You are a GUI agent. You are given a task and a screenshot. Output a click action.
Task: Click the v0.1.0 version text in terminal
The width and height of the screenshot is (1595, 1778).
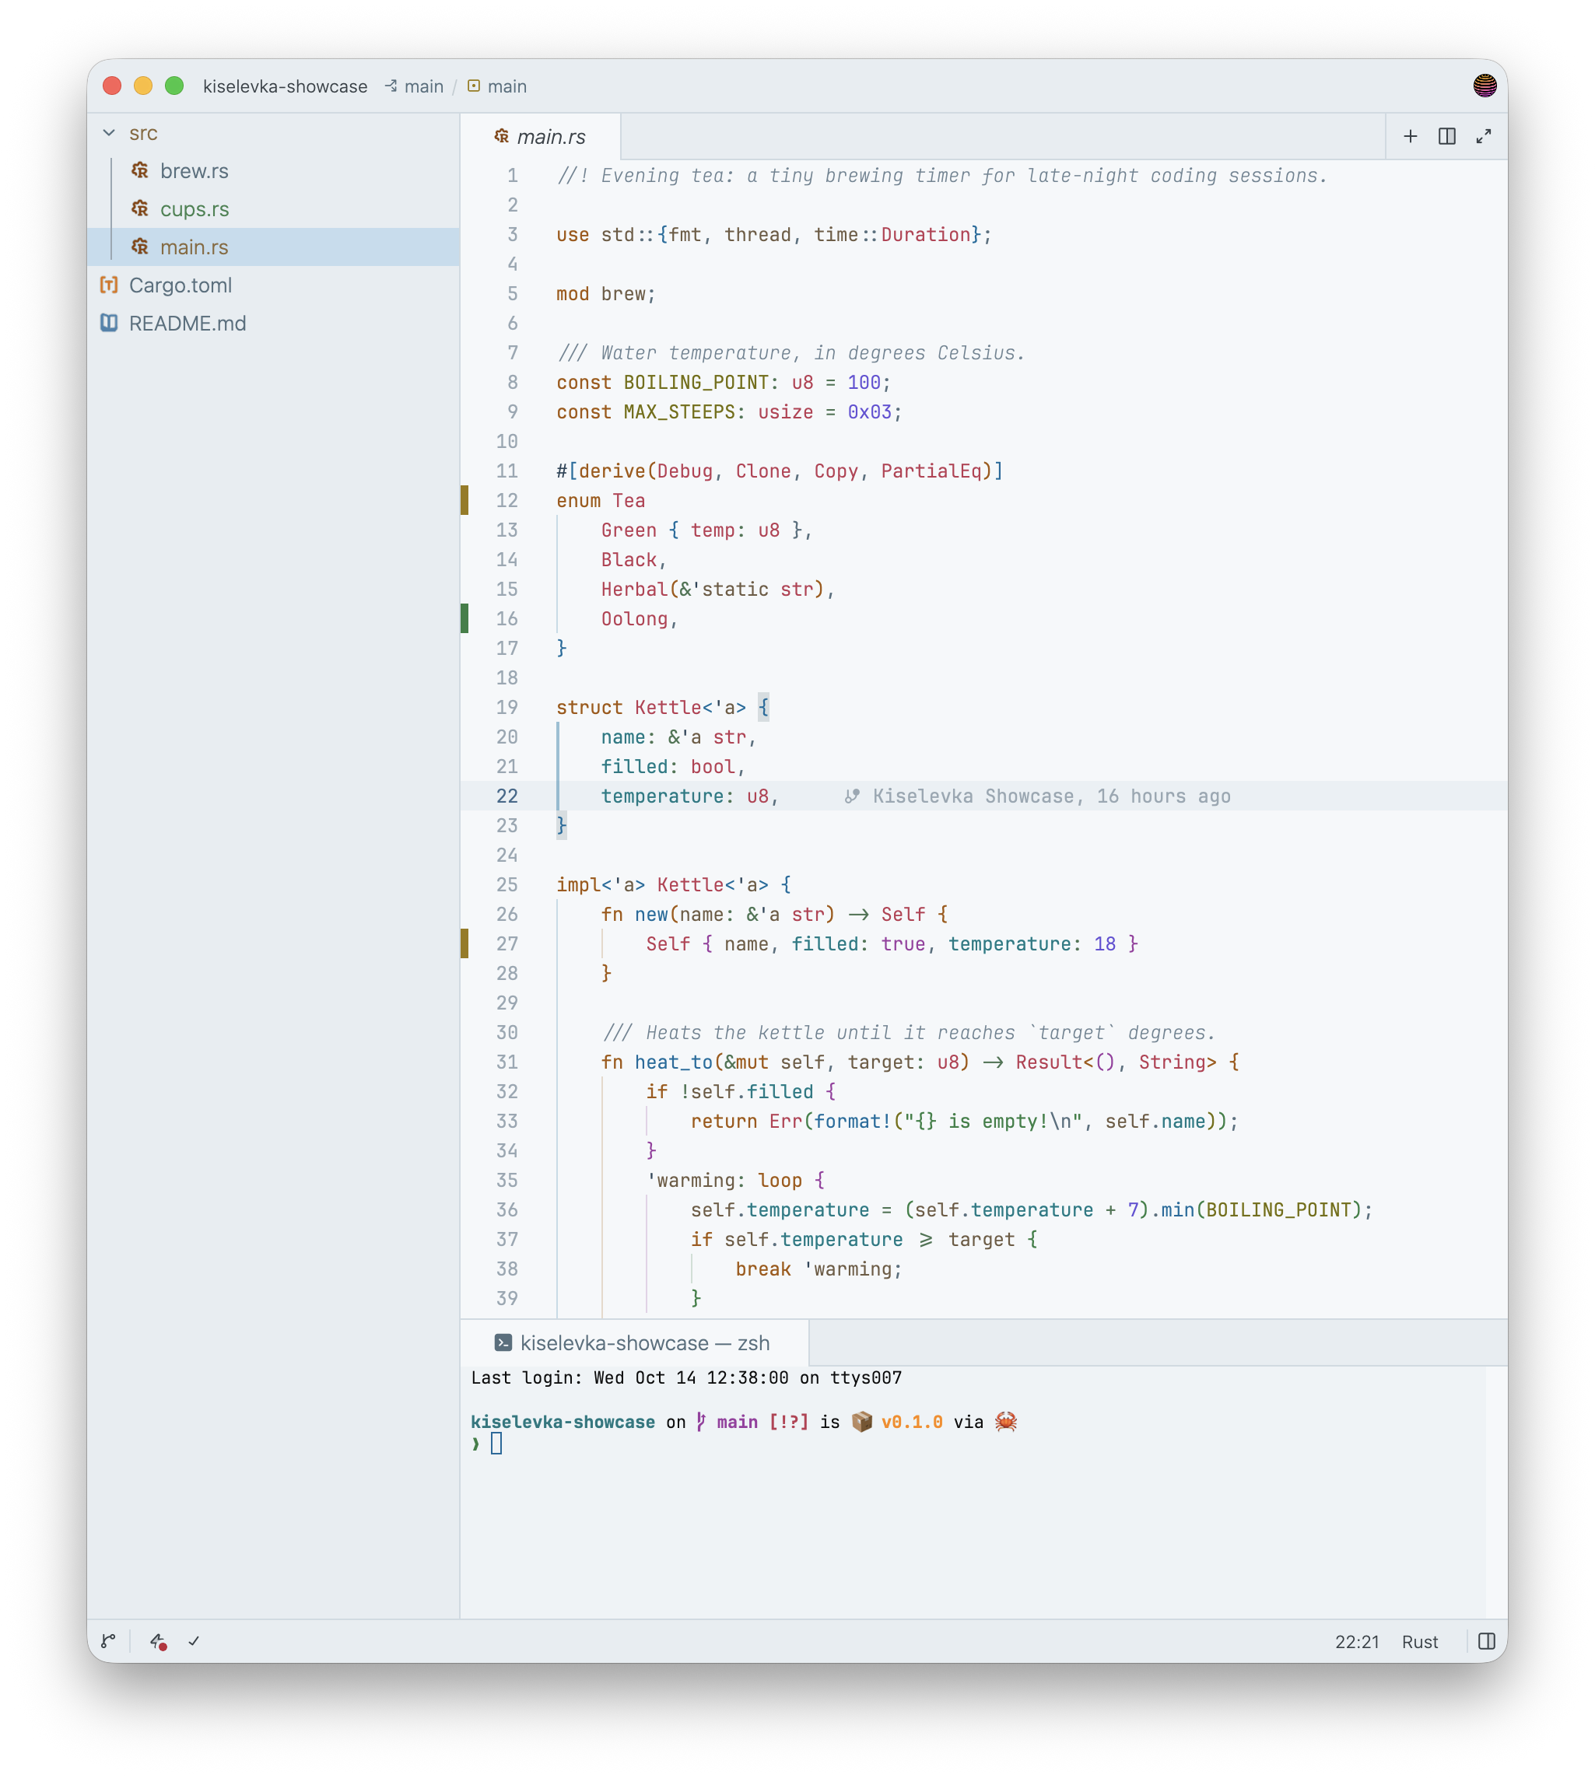[x=911, y=1422]
